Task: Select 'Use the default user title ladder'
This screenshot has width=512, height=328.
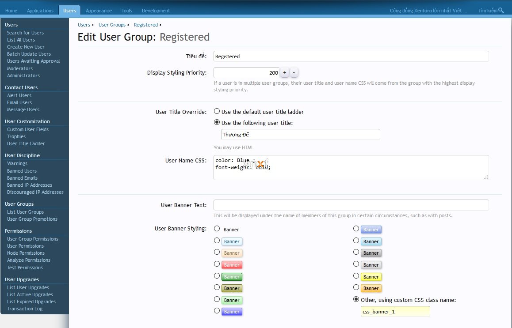Action: [x=217, y=112]
